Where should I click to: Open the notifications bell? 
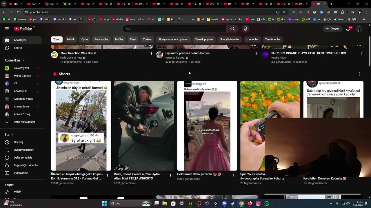click(x=348, y=29)
